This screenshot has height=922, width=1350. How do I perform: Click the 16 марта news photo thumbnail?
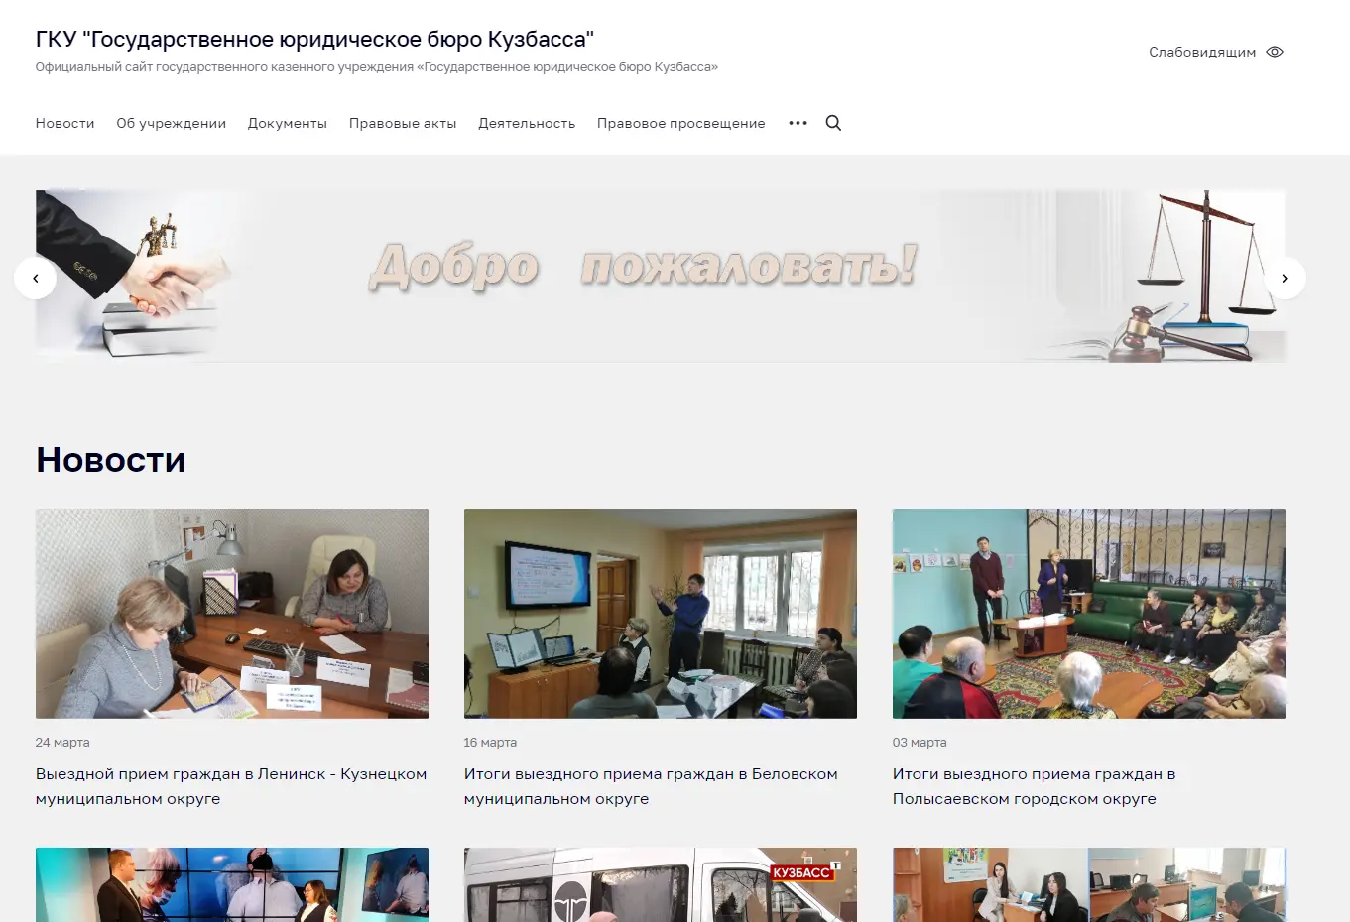tap(661, 614)
